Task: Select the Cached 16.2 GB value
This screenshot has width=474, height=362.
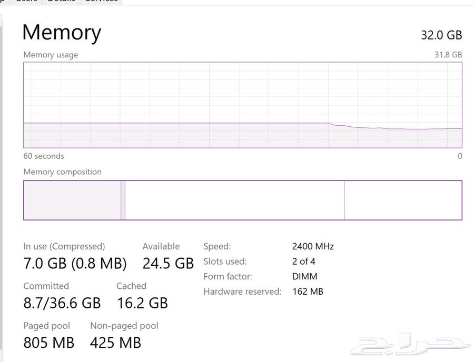Action: (142, 303)
